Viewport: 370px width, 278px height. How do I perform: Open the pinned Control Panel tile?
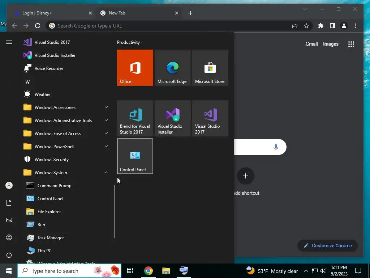pos(135,156)
